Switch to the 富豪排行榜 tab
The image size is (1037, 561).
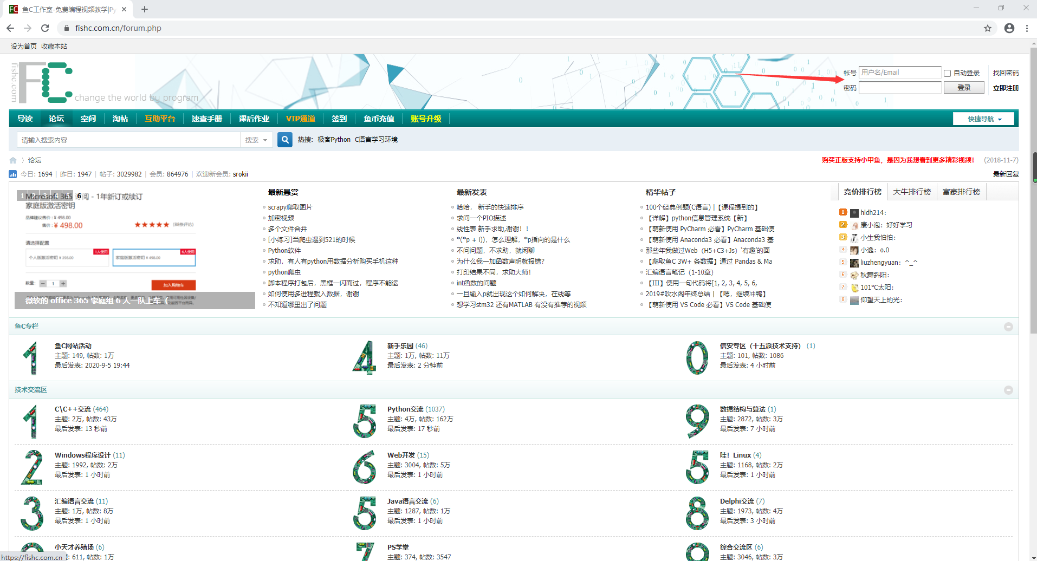point(962,192)
